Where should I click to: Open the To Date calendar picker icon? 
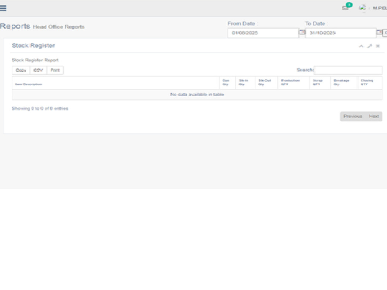pyautogui.click(x=379, y=32)
